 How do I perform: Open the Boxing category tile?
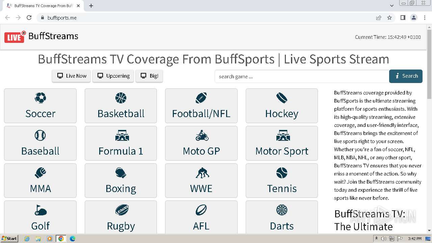121,181
